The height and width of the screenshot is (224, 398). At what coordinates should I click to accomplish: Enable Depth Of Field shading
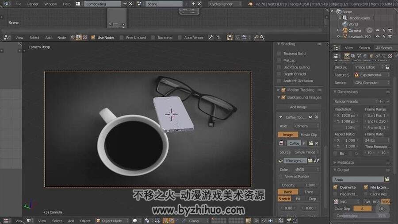coord(279,74)
